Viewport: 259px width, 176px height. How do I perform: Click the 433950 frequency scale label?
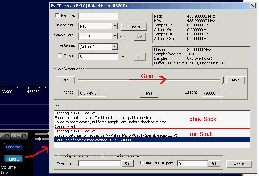[x=33, y=92]
